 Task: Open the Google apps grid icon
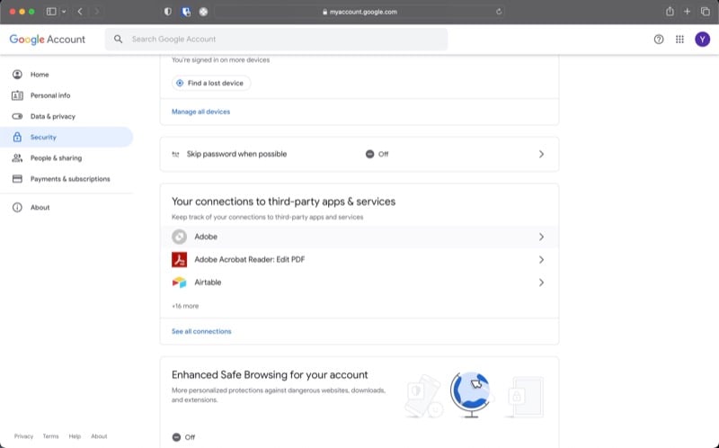679,40
